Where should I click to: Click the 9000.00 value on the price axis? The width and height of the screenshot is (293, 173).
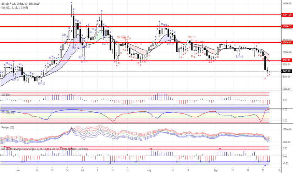(287, 64)
